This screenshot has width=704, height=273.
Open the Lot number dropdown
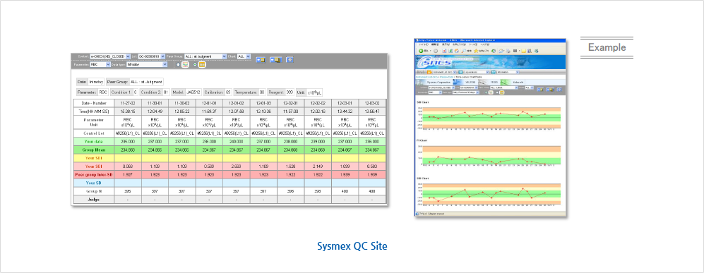click(151, 56)
